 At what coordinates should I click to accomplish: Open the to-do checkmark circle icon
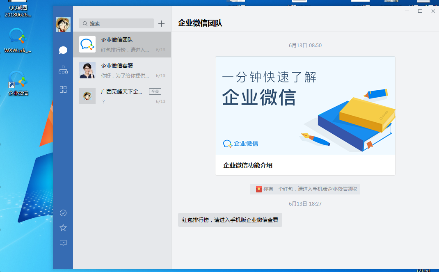click(63, 213)
